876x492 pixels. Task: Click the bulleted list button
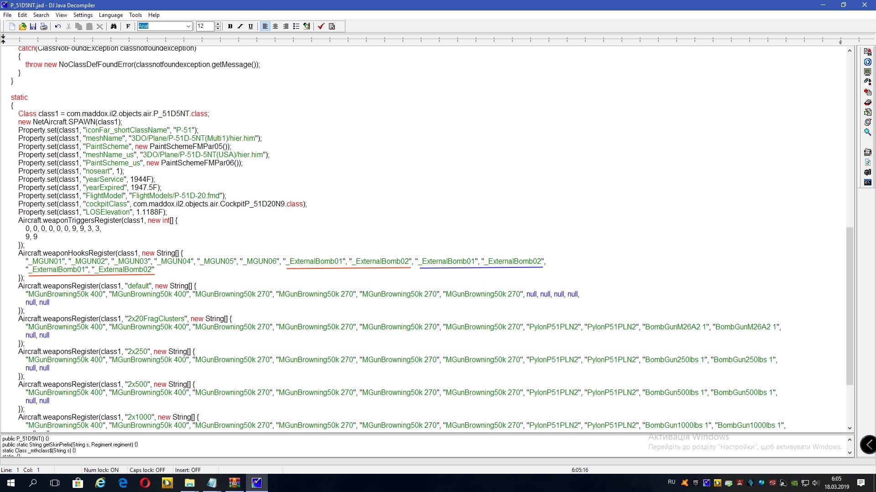pos(296,26)
